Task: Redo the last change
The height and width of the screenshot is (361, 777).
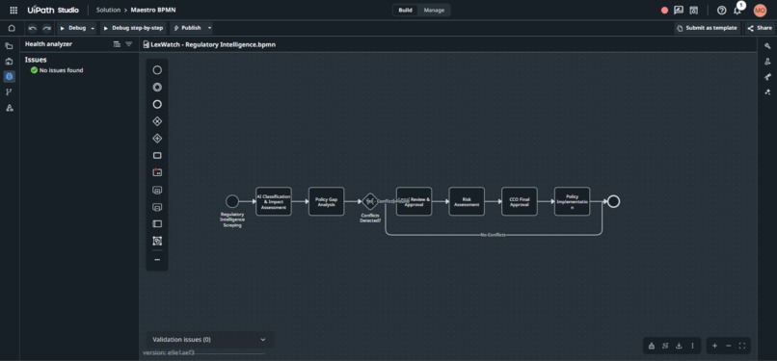Action: click(46, 28)
